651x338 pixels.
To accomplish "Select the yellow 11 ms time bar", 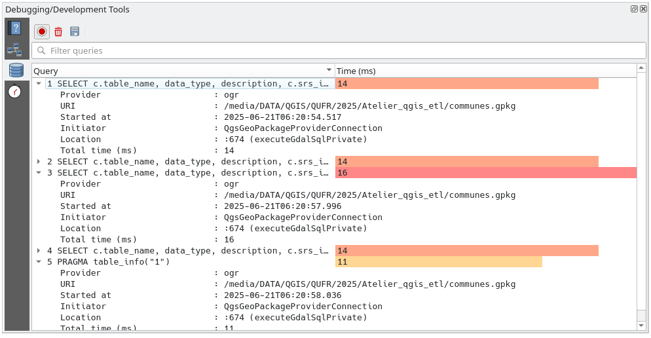I will pyautogui.click(x=439, y=262).
